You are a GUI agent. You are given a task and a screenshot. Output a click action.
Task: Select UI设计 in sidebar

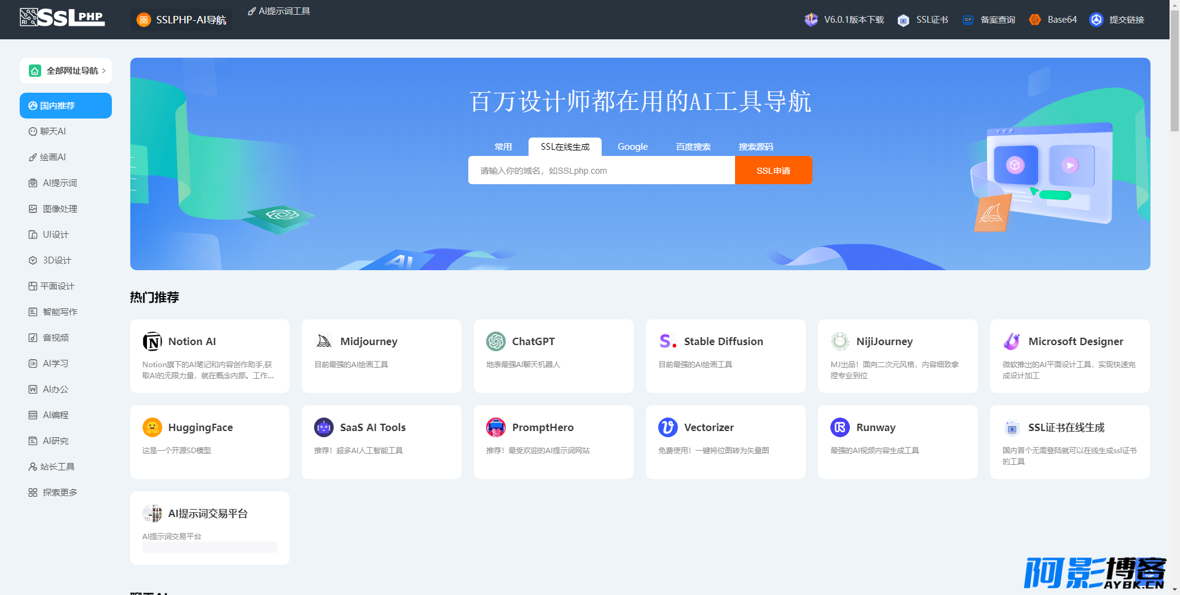pos(66,235)
